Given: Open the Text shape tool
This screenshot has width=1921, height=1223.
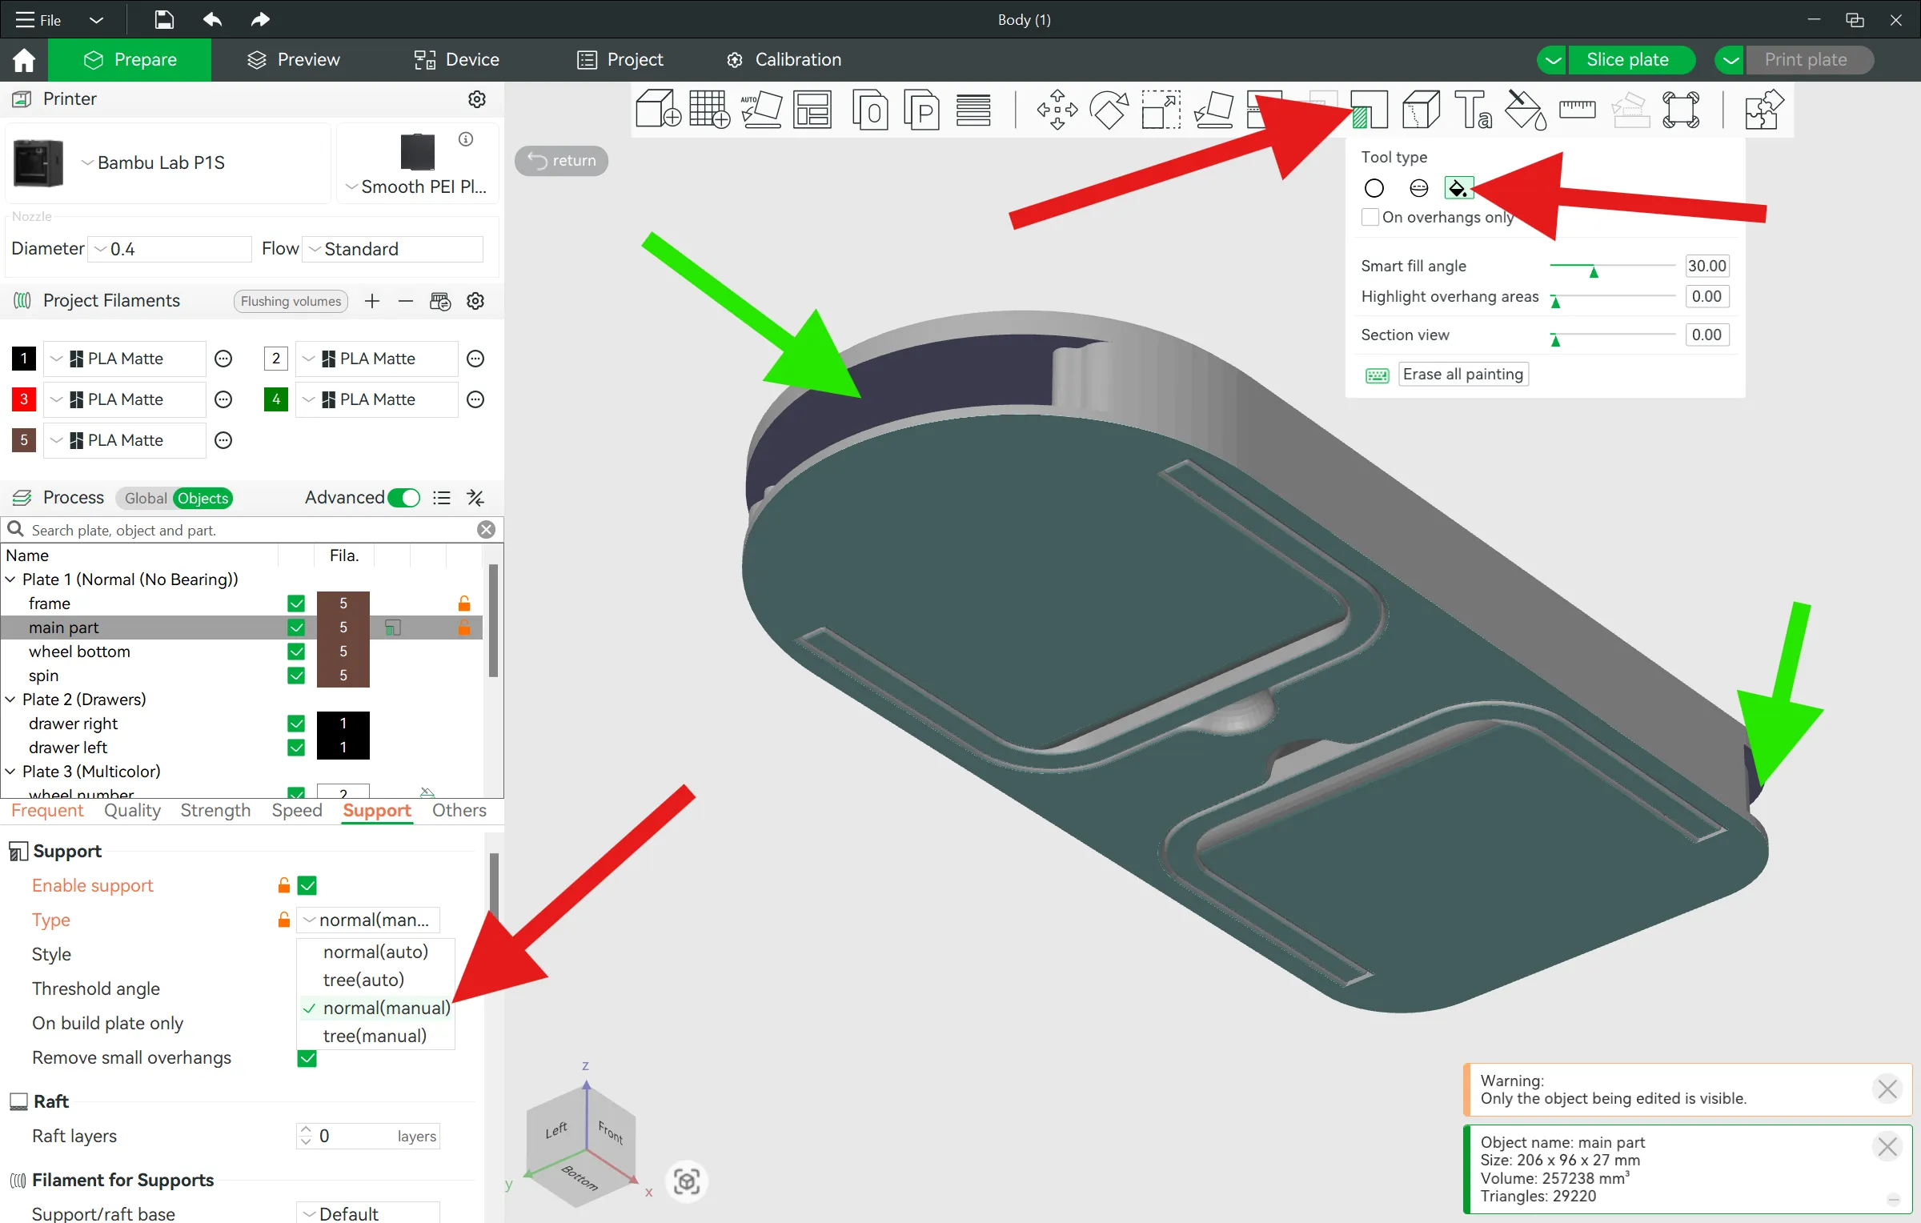Looking at the screenshot, I should click(1473, 110).
